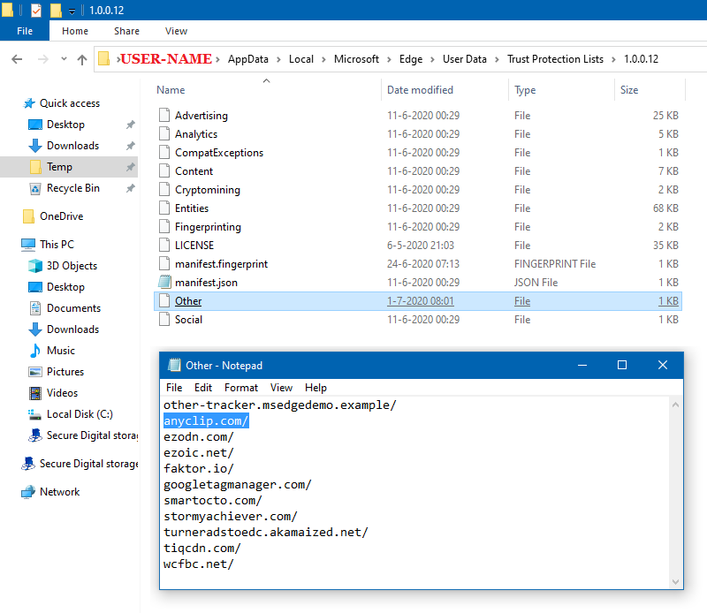The image size is (707, 613).
Task: Open Network in navigation pane
Action: point(59,492)
